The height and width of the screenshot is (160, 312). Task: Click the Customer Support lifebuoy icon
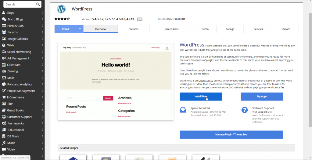[4, 117]
